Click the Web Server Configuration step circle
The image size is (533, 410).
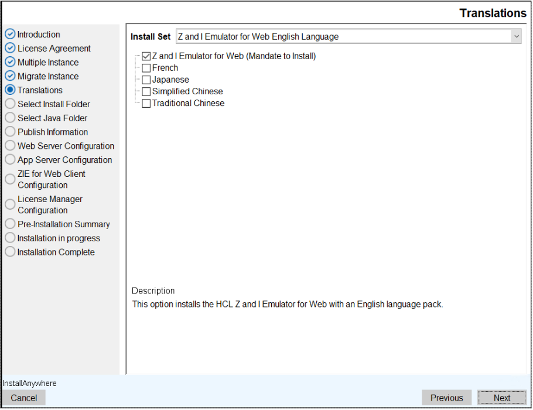point(10,145)
